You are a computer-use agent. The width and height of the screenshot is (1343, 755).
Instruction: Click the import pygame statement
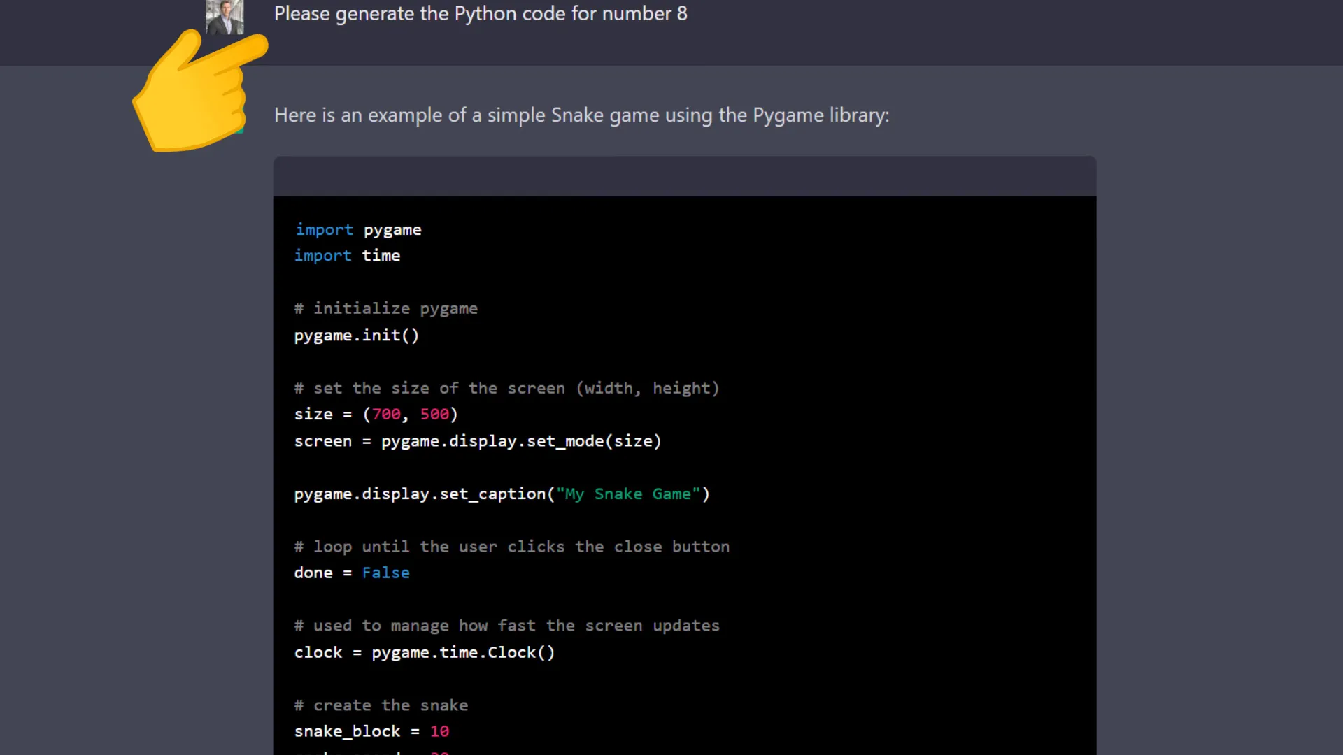357,229
